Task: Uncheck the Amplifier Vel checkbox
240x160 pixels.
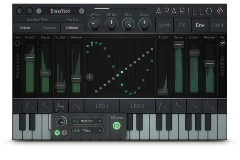Action: (x=222, y=43)
